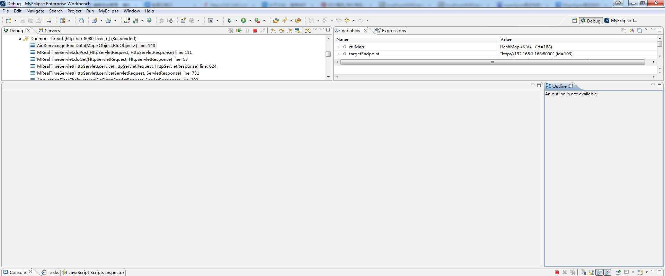Screen dimensions: 665x276
Task: Toggle Use Step Filters in Debug toolbar
Action: pyautogui.click(x=308, y=30)
